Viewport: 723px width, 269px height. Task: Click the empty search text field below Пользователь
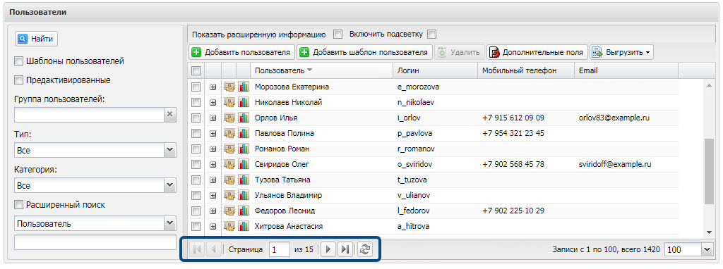95,242
